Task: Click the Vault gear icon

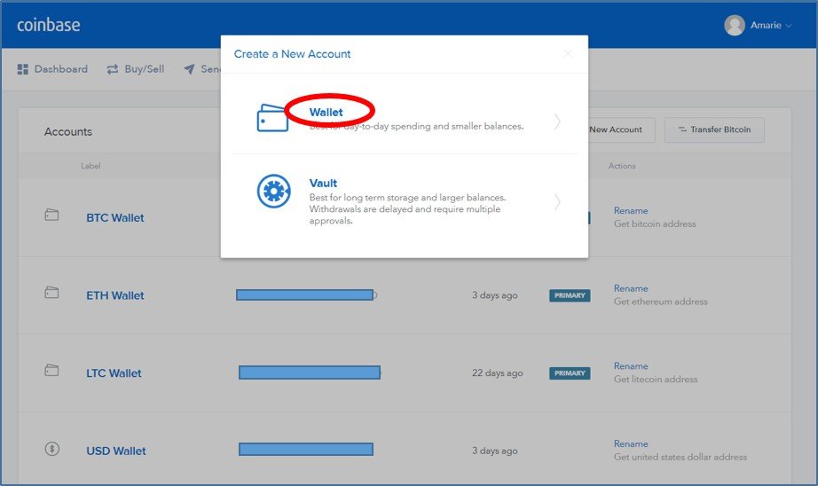Action: [274, 191]
